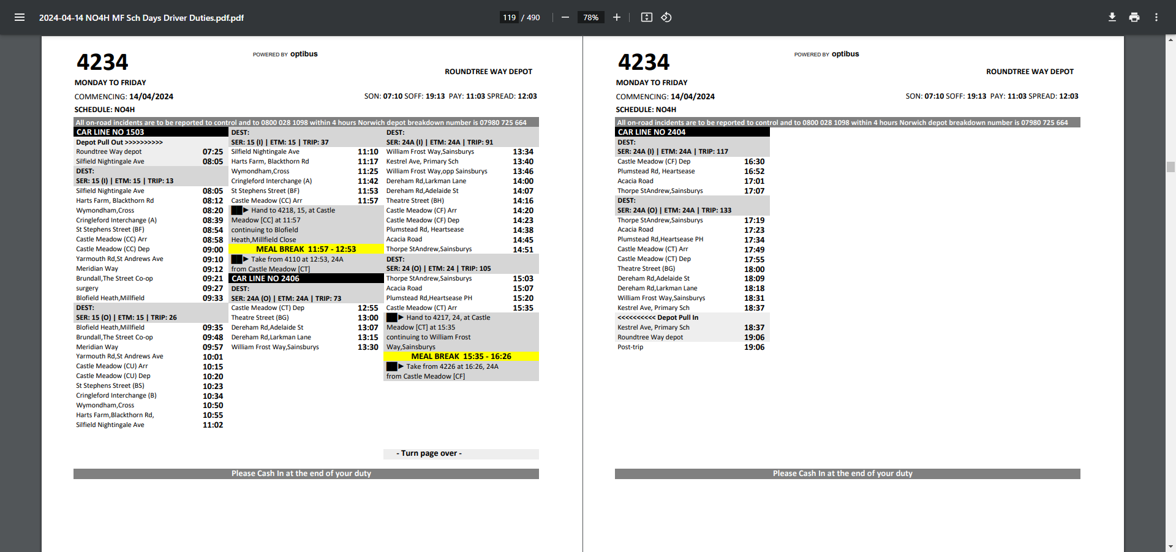Click the zoom out minus button
1176x552 pixels.
point(565,17)
